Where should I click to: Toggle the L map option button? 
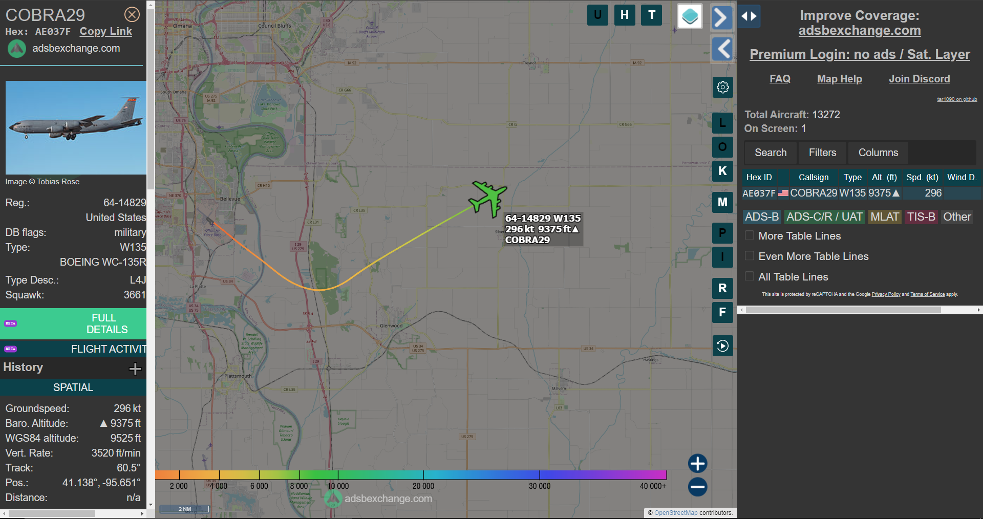722,123
